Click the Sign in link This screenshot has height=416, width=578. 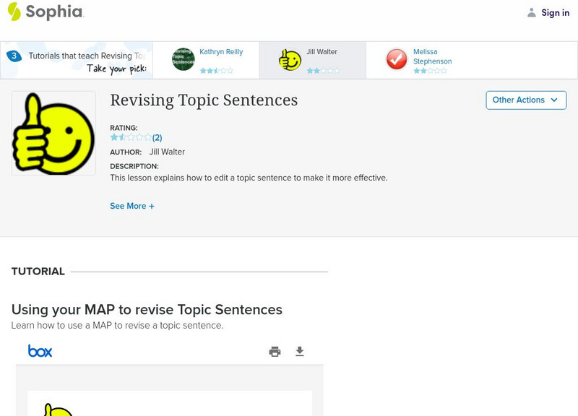pos(555,12)
